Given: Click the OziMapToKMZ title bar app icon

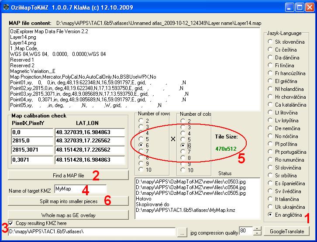Looking at the screenshot, I should pyautogui.click(x=6, y=7).
